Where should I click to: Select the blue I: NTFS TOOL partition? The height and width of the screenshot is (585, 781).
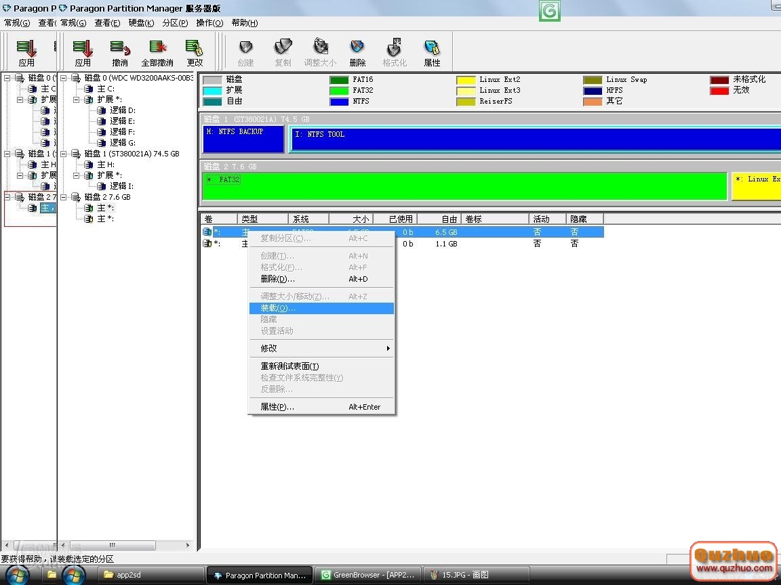pos(536,140)
